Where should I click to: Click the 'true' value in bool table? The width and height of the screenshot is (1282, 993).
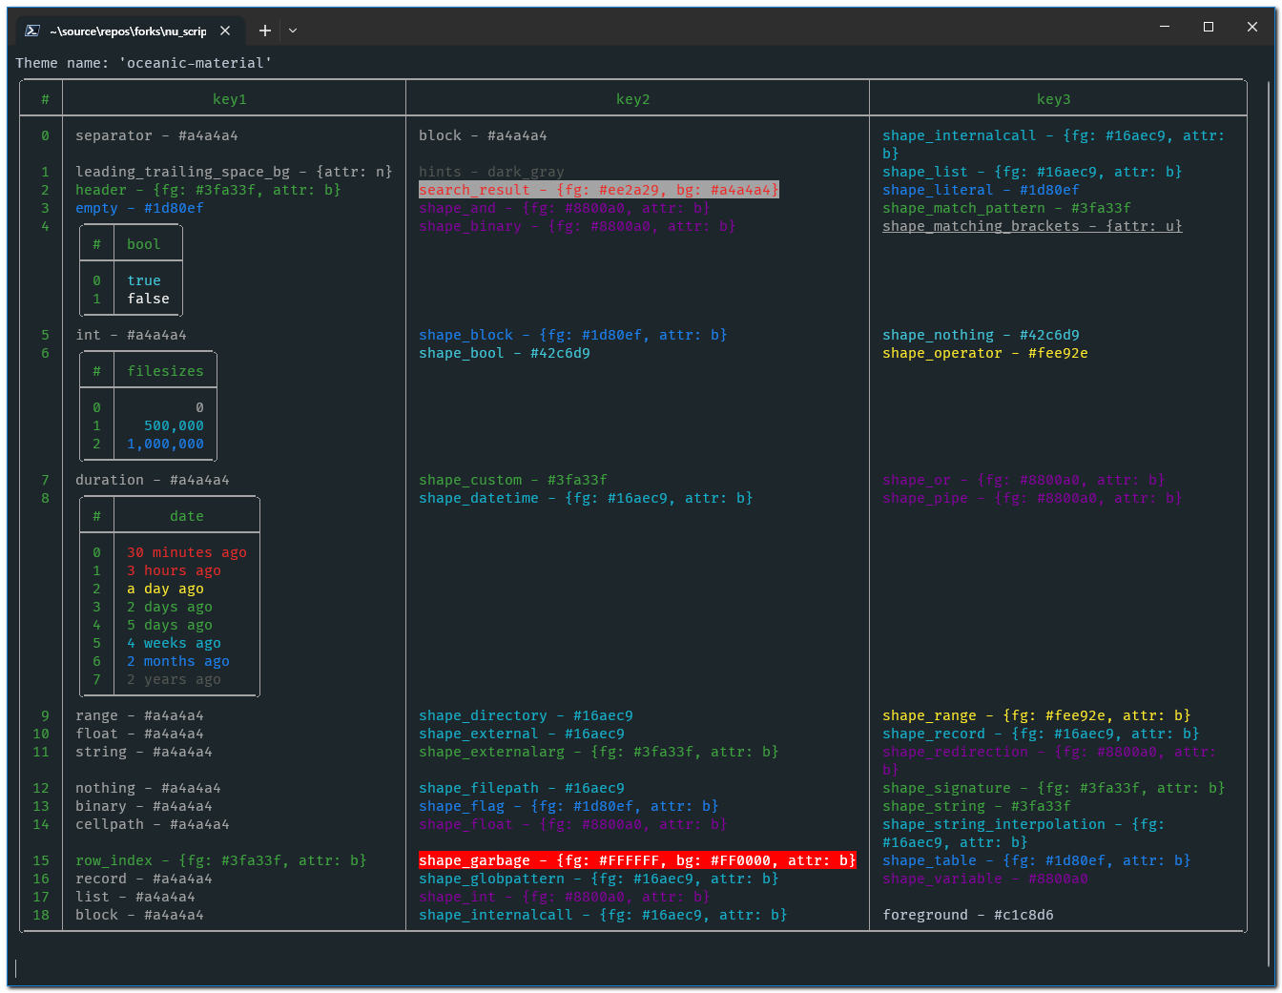[144, 280]
